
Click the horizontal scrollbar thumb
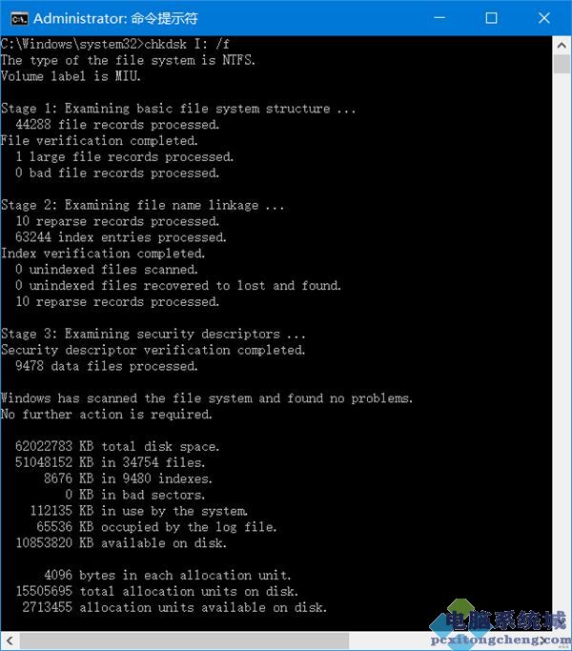tap(184, 641)
